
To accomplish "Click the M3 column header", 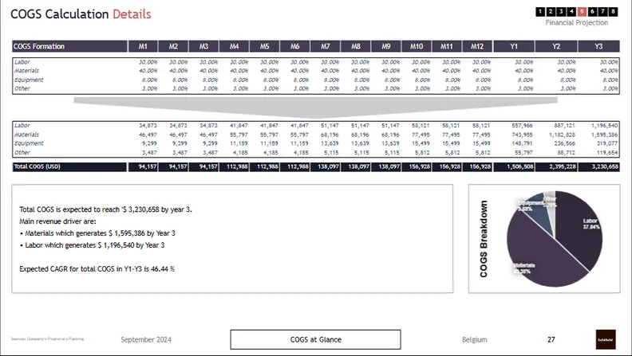I will coord(203,46).
